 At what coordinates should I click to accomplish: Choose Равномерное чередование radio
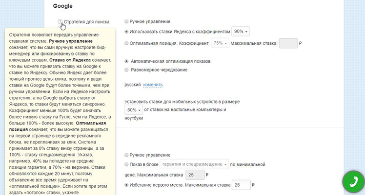click(126, 70)
